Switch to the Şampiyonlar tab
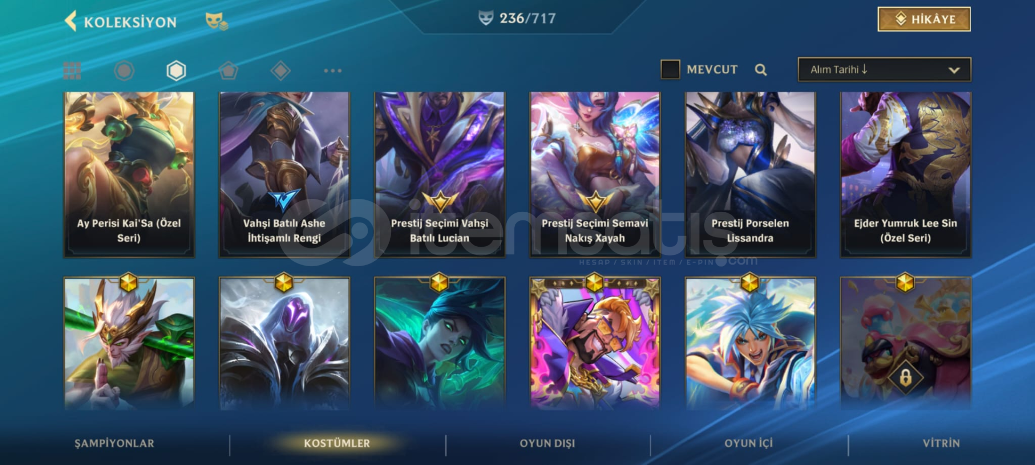1035x465 pixels. [114, 443]
